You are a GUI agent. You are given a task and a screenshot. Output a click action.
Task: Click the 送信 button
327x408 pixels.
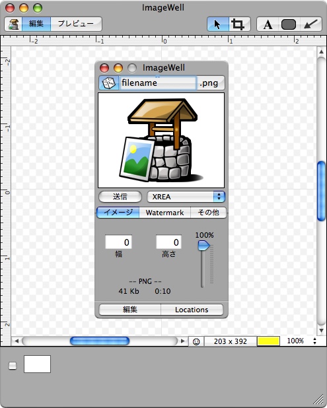[x=120, y=197]
